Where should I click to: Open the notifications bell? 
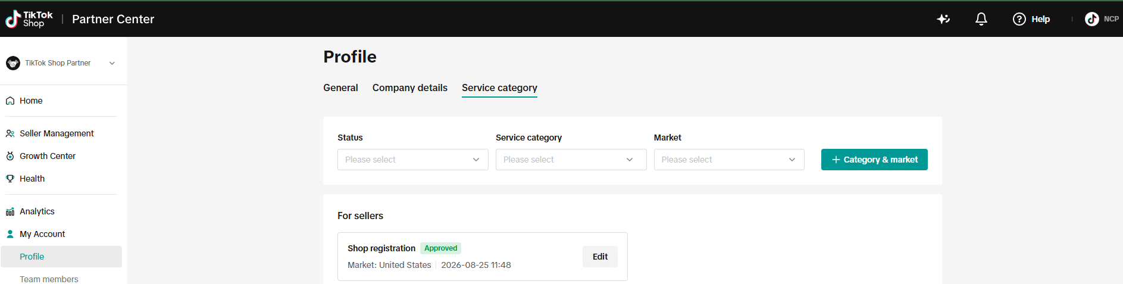click(981, 19)
